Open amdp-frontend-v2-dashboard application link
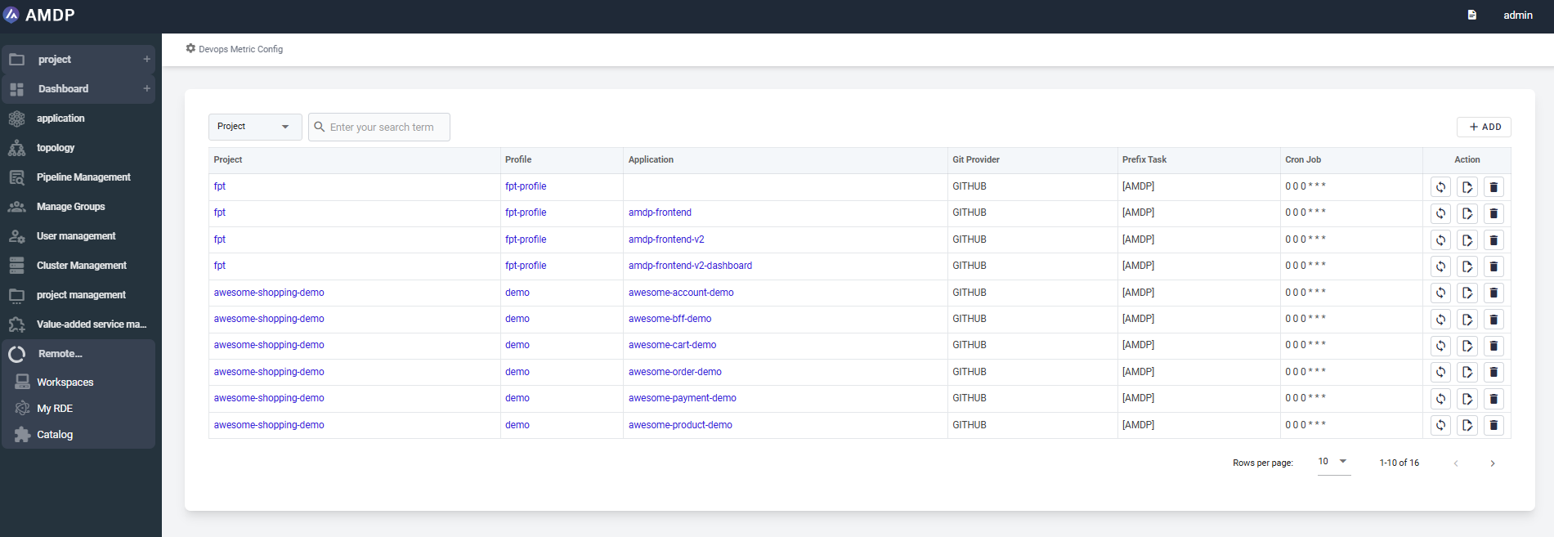The image size is (1554, 537). (690, 266)
